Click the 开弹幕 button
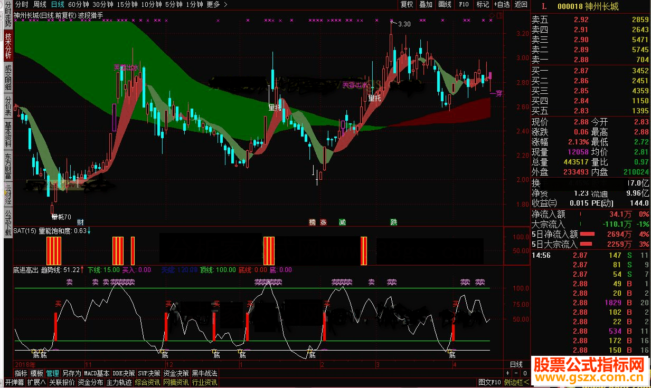The width and height of the screenshot is (651, 388). tap(14, 382)
